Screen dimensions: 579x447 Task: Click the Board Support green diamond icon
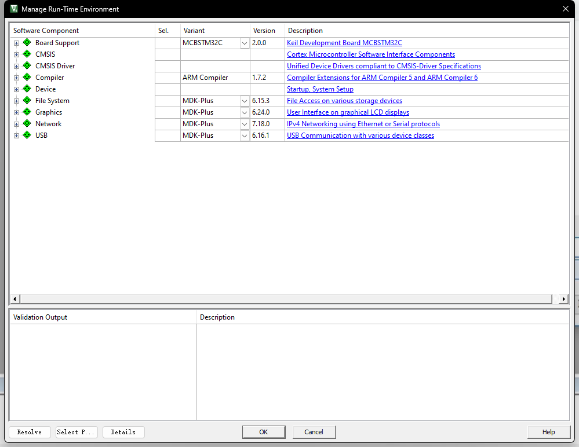[27, 43]
